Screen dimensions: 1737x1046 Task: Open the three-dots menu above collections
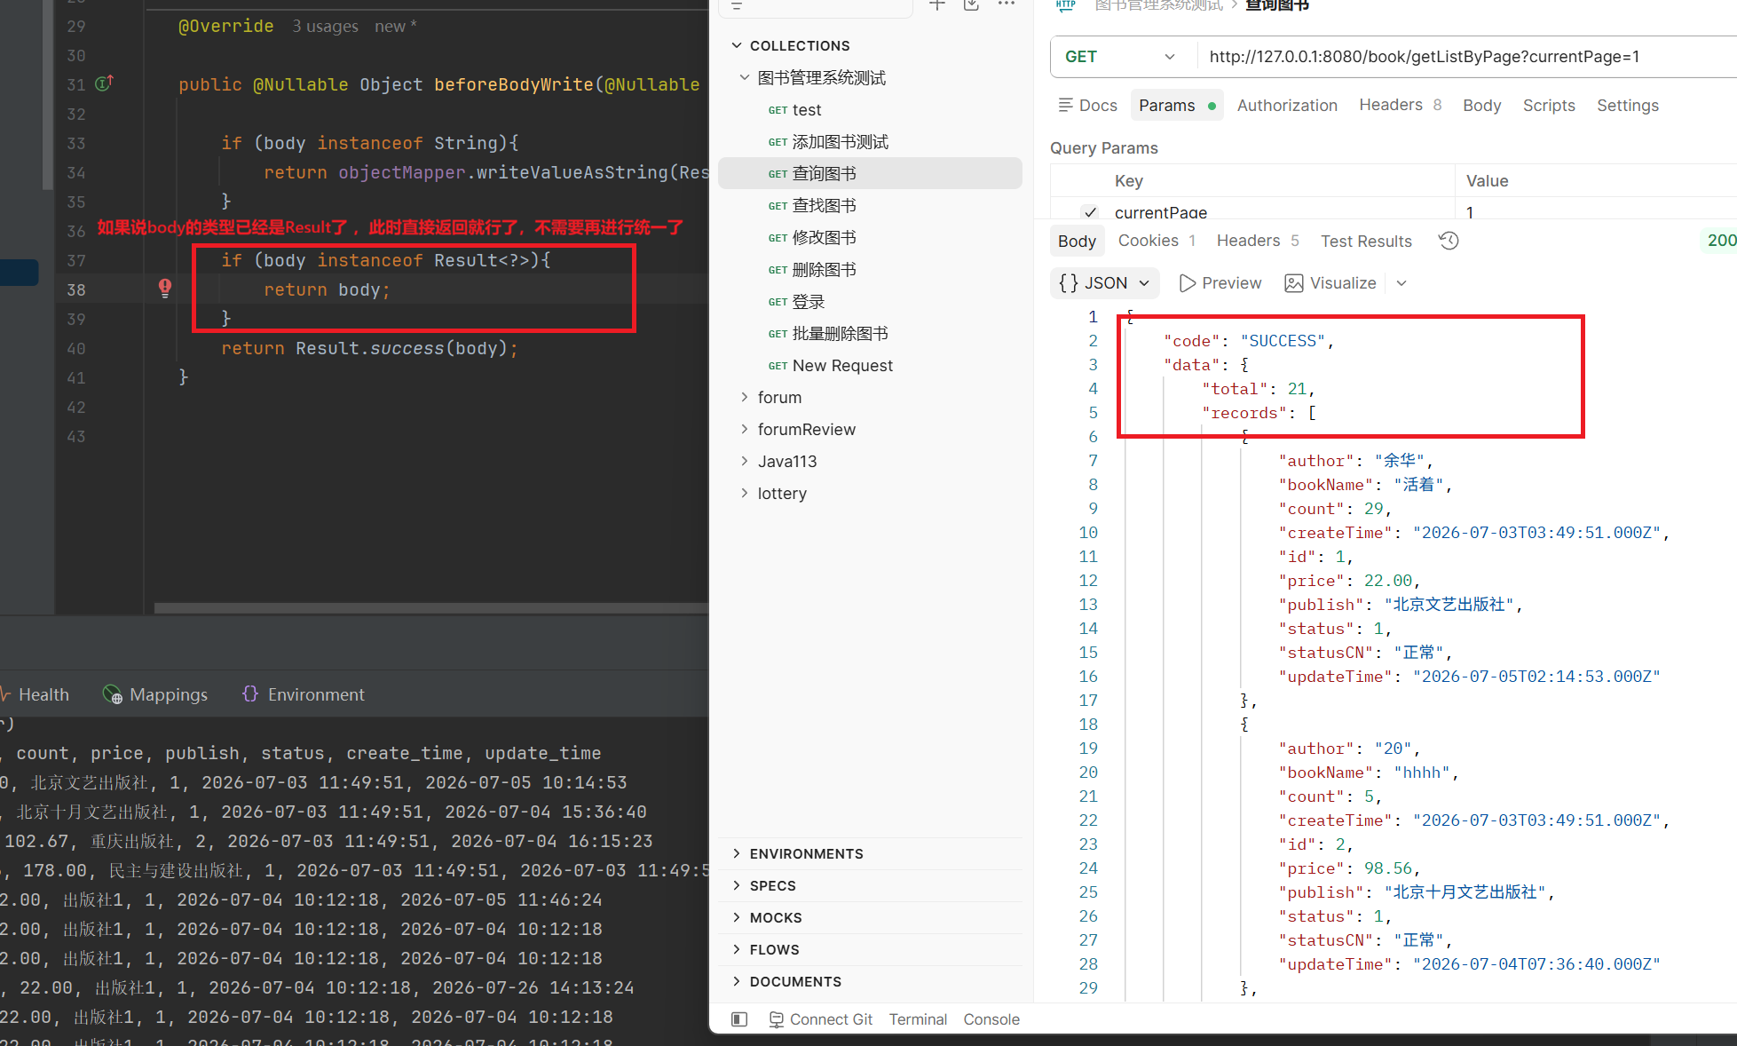(1006, 5)
